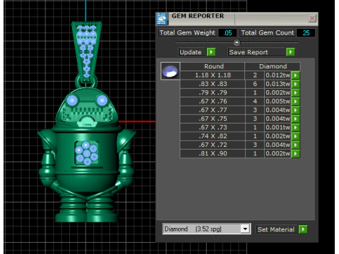Click the green Update arrow button

click(x=211, y=52)
